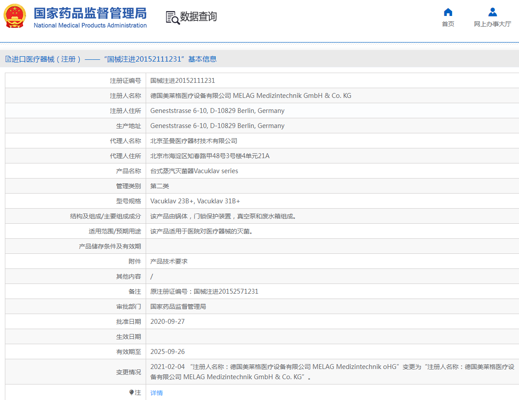Open 网上办事大厅 via its text label

tap(492, 24)
